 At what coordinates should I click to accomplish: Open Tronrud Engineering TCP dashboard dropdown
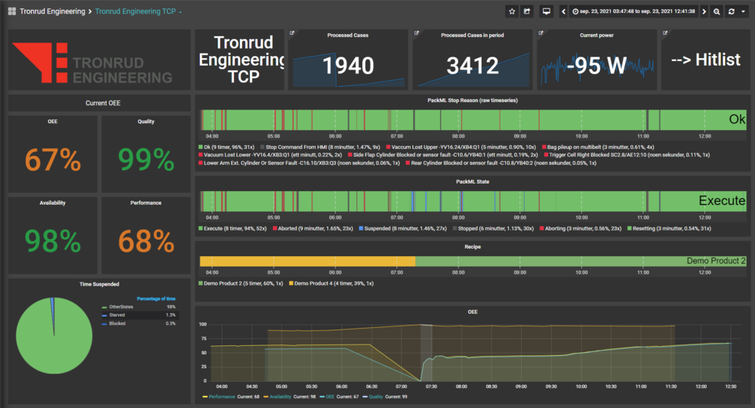pyautogui.click(x=138, y=11)
